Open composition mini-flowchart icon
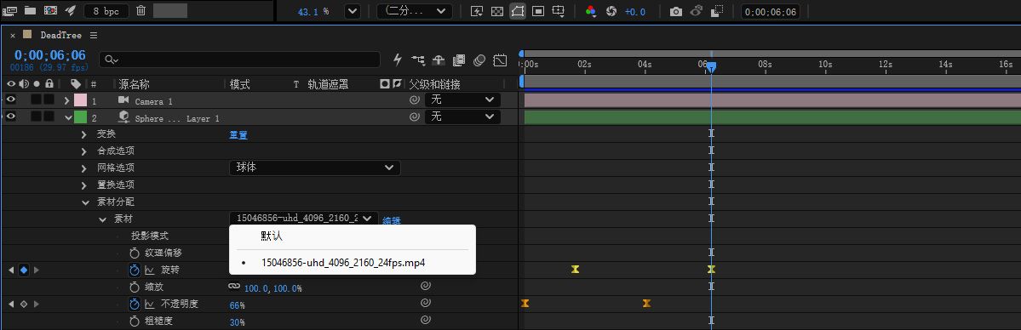This screenshot has width=1021, height=330. click(418, 60)
